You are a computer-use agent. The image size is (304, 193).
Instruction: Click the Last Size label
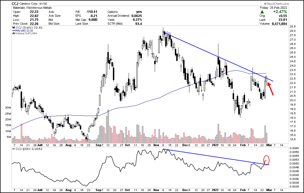pyautogui.click(x=82, y=24)
